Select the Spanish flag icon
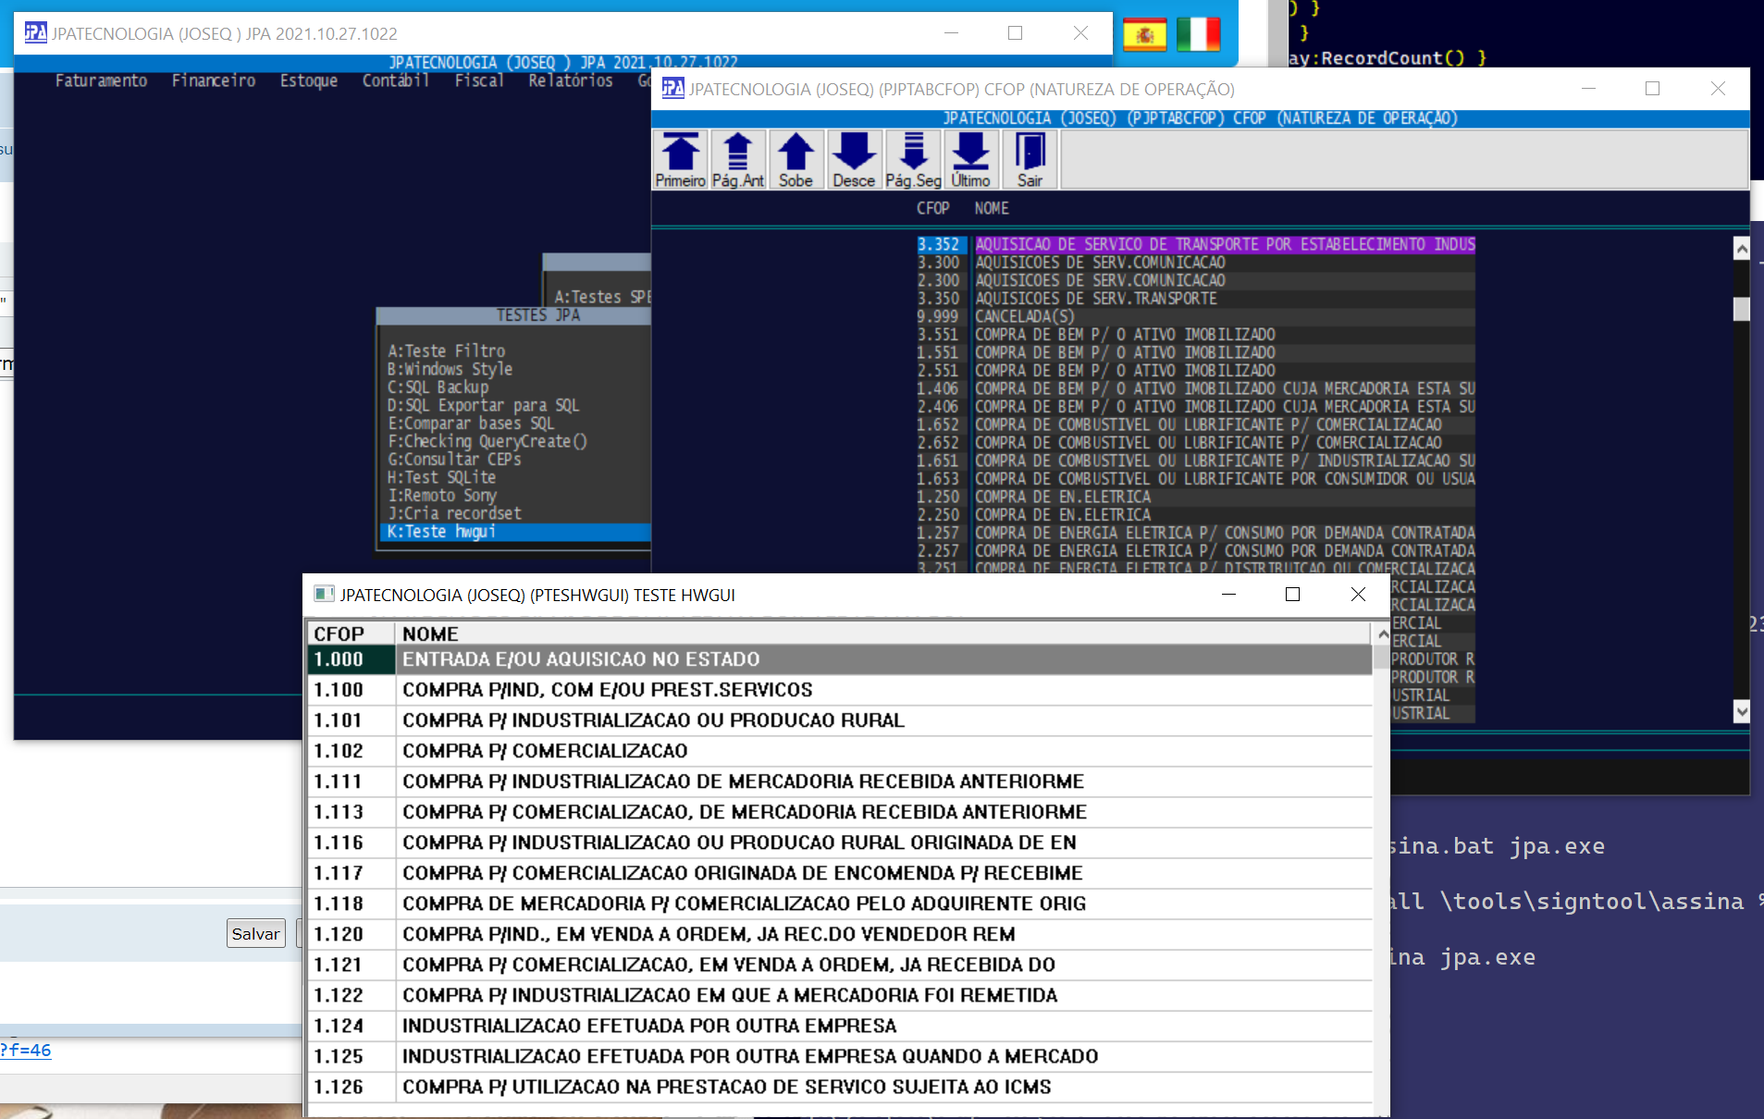 point(1144,35)
